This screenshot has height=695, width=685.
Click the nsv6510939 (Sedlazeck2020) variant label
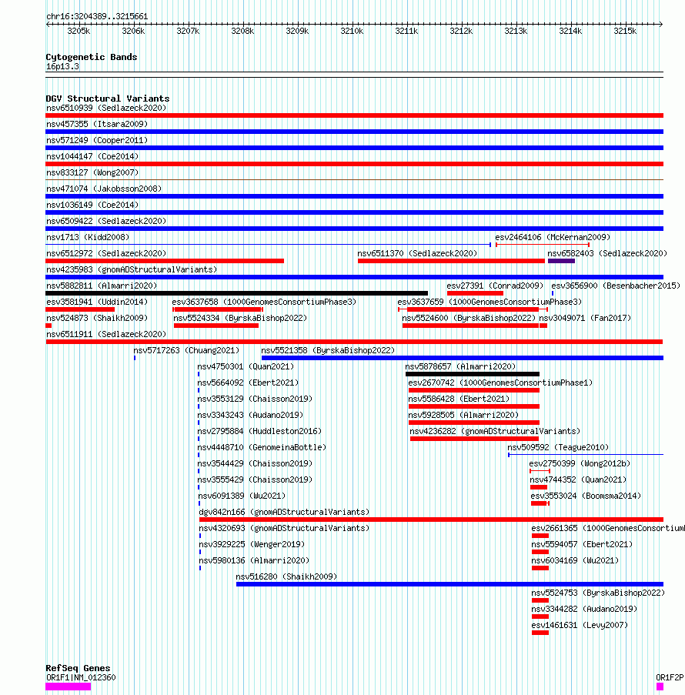click(106, 109)
